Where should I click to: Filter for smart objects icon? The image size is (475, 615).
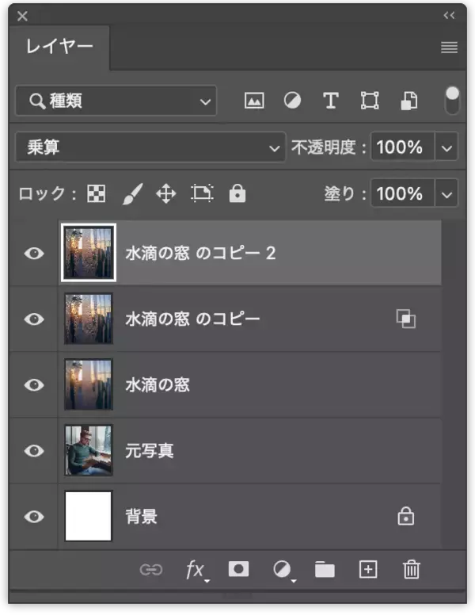408,101
